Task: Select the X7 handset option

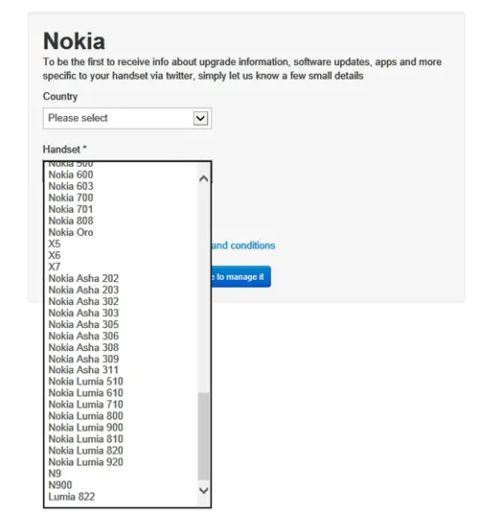Action: 121,267
